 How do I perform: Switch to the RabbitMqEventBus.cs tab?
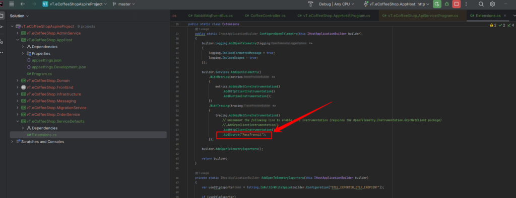(x=211, y=16)
